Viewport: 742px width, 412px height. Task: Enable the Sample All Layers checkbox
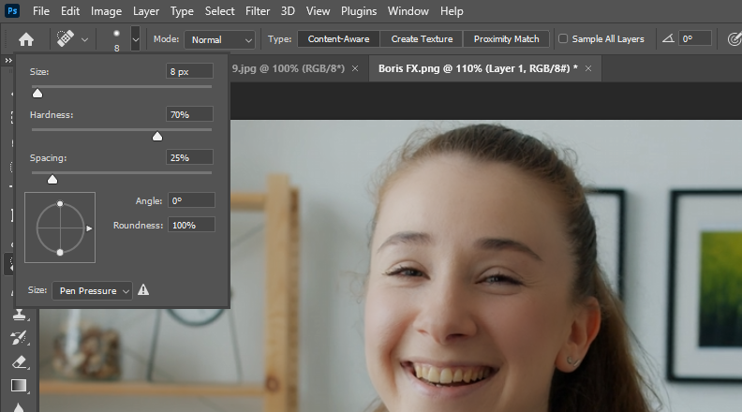point(563,39)
